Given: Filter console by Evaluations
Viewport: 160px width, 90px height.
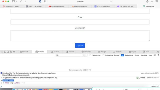Looking at the screenshot, I should point(129,55).
